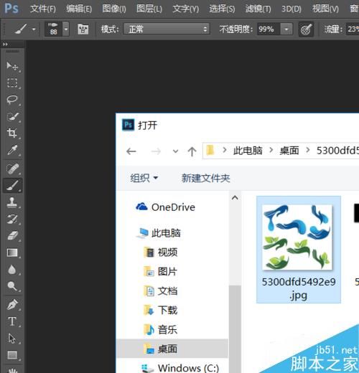Open the blend mode dropdown showing 正常
Viewport: 359px width, 373px height.
click(x=167, y=29)
